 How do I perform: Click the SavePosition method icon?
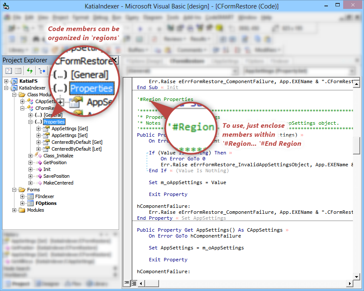(40, 176)
